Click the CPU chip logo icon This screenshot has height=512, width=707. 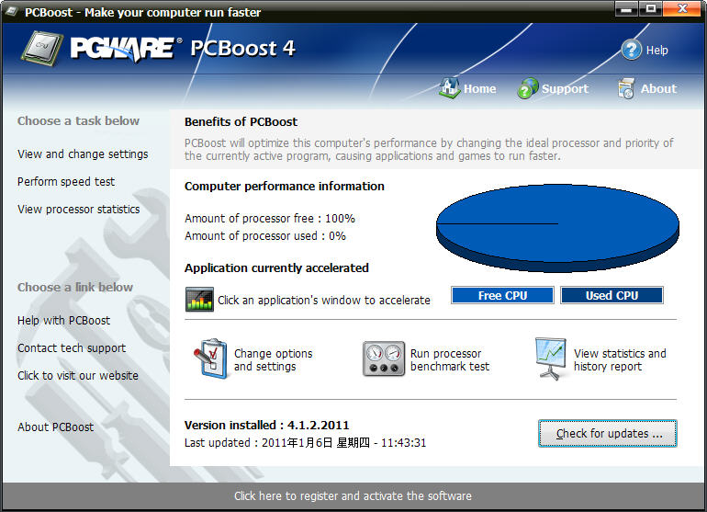[x=42, y=49]
